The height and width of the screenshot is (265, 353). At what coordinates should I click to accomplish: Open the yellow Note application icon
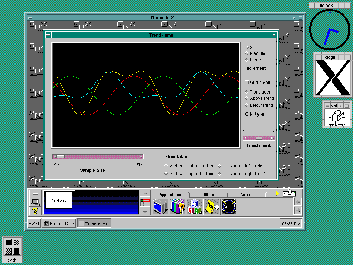coord(212,207)
